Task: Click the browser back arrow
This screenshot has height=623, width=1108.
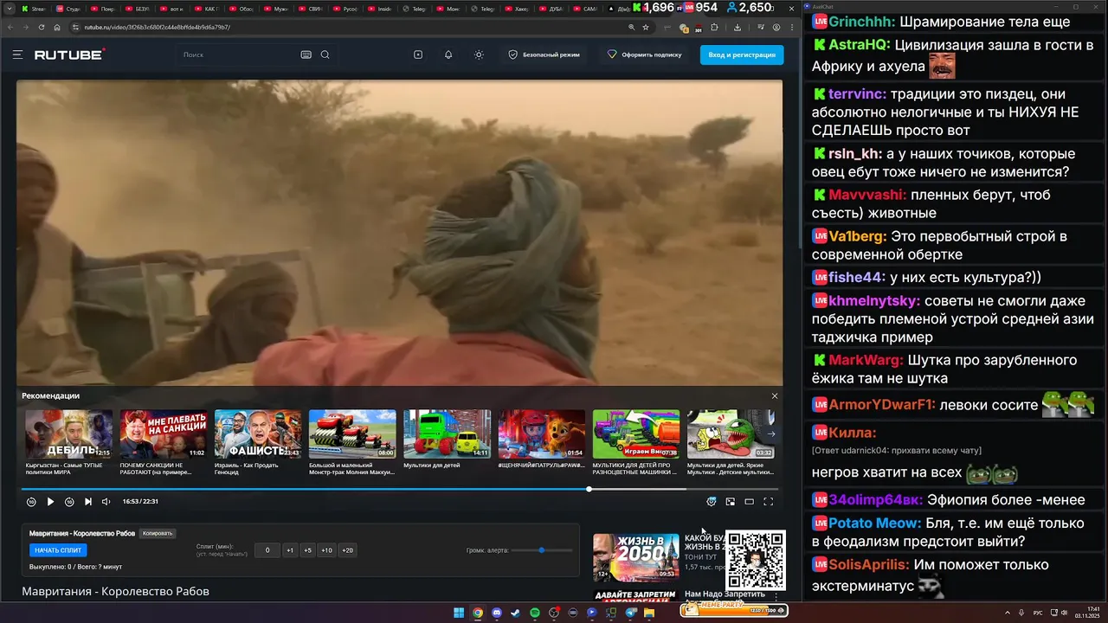Action: coord(10,27)
